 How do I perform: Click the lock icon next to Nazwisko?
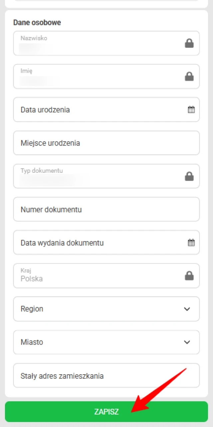click(x=189, y=43)
